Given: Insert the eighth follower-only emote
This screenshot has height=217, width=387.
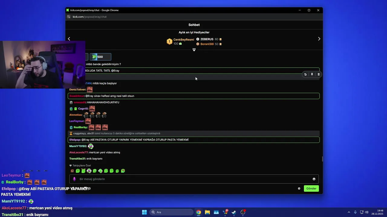Looking at the screenshot, I should point(112,171).
